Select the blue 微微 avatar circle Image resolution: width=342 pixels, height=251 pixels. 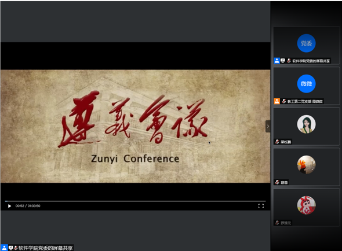(x=306, y=84)
